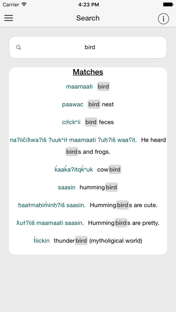The height and width of the screenshot is (312, 176).
Task: Focus the search field containing bird
Action: pyautogui.click(x=88, y=48)
